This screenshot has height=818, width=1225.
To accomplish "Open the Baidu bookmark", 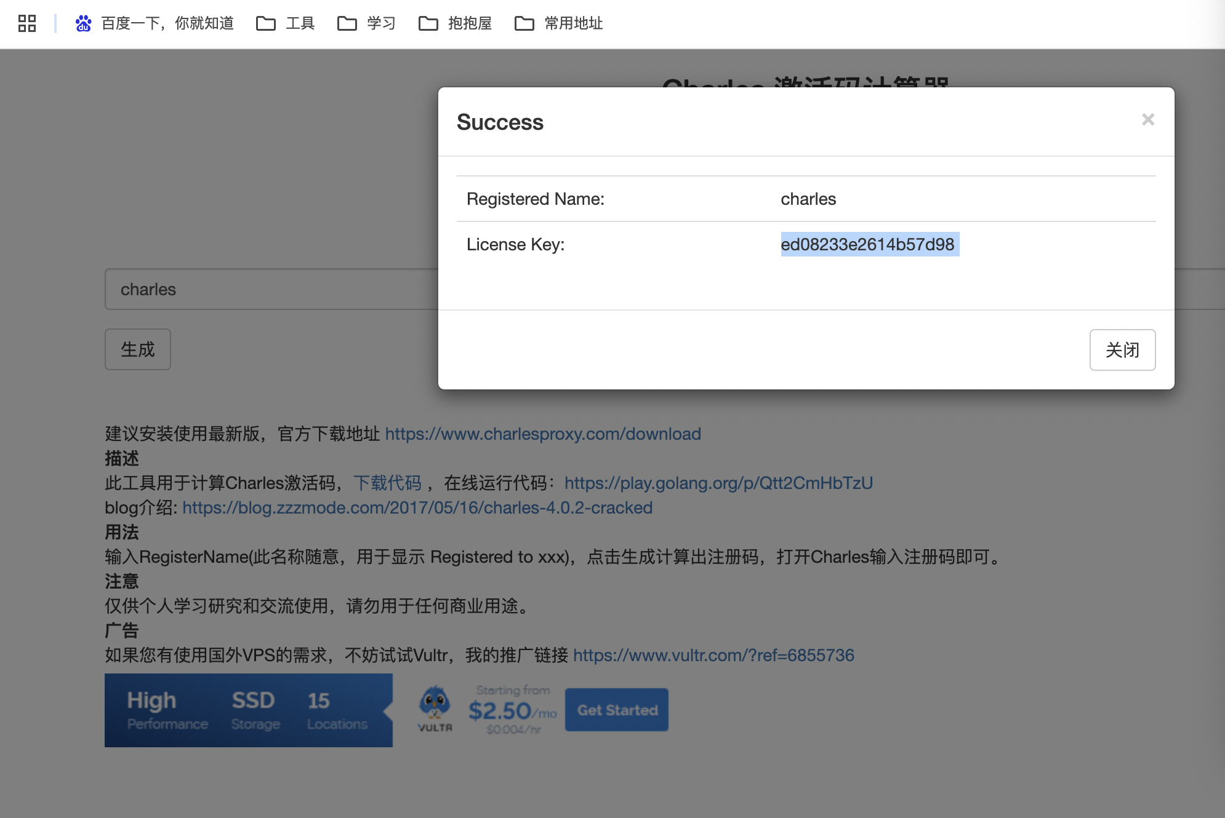I will point(155,23).
